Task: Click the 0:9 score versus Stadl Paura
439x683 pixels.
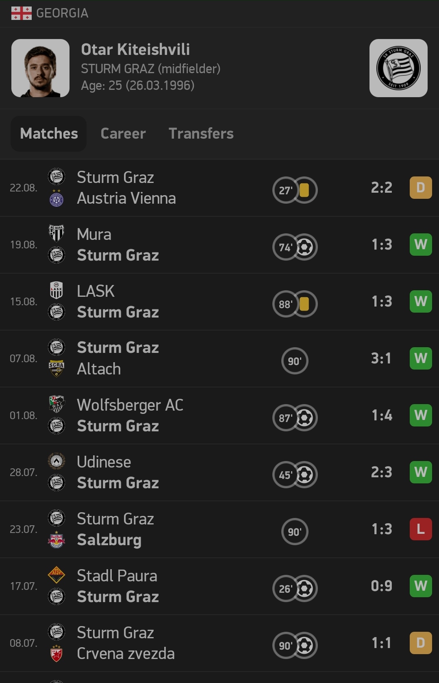Action: 381,586
